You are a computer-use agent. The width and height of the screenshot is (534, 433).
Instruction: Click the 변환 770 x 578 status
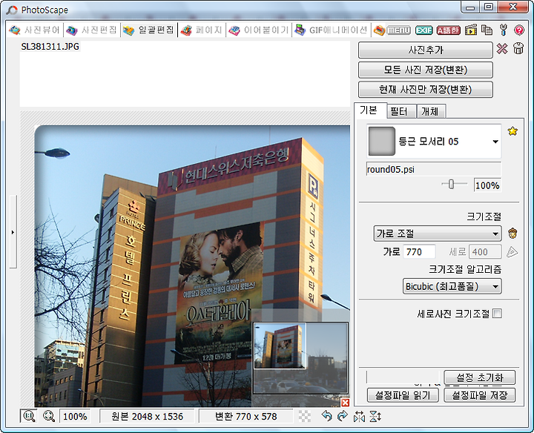pyautogui.click(x=246, y=417)
